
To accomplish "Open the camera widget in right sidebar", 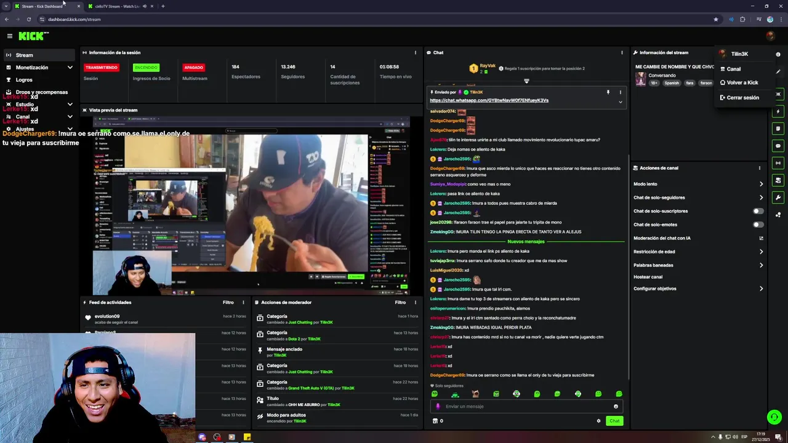I will pyautogui.click(x=778, y=94).
